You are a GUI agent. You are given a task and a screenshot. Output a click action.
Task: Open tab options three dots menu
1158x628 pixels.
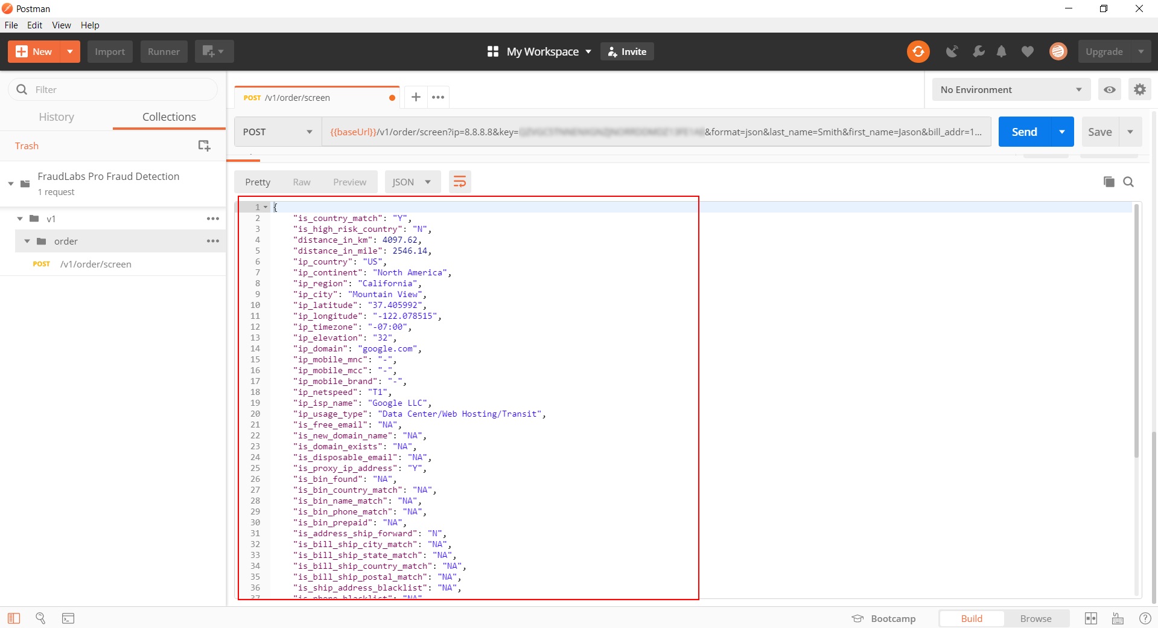pyautogui.click(x=438, y=97)
